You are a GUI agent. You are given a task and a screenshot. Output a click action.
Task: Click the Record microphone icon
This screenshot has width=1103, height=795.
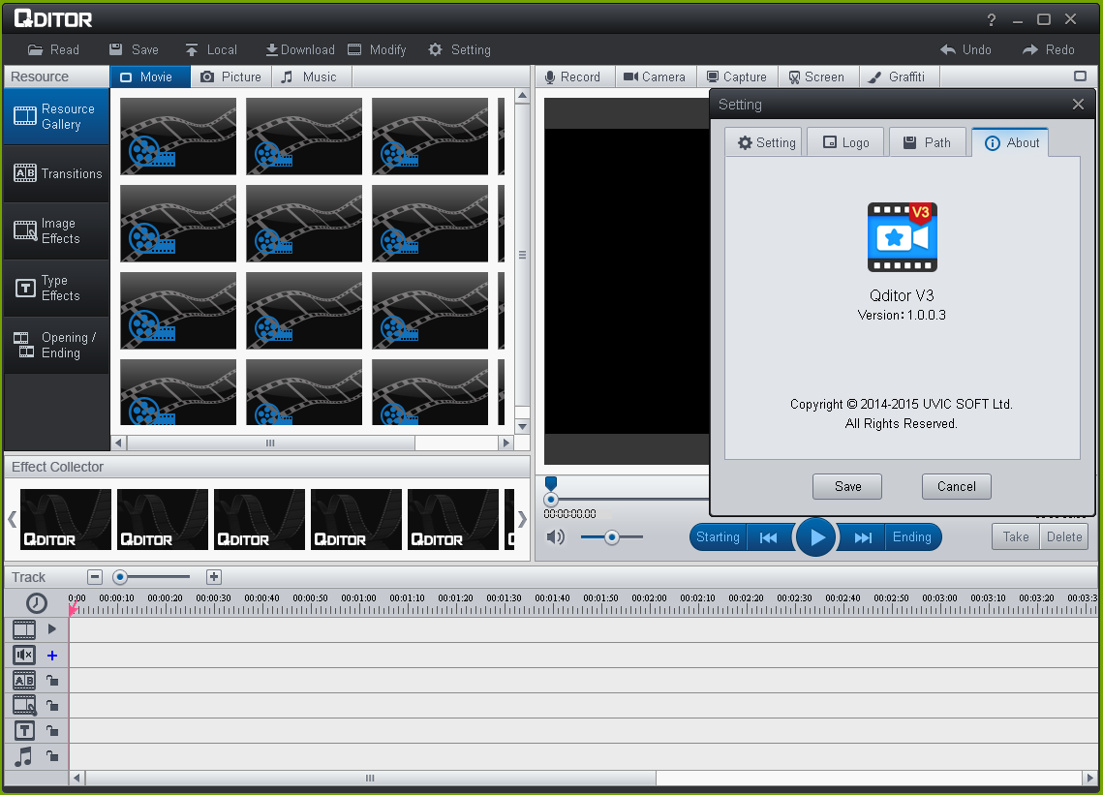[x=550, y=77]
